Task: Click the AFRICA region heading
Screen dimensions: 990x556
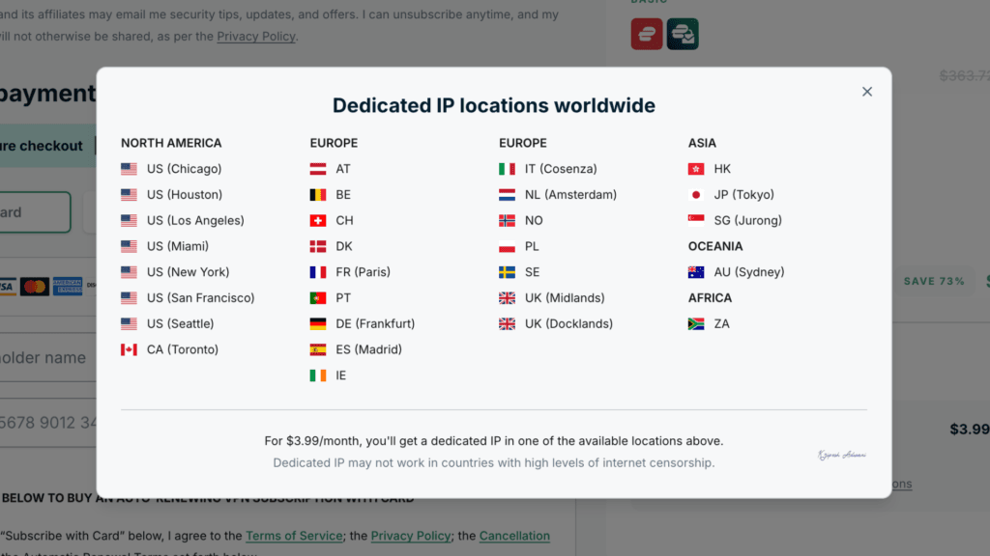Action: click(710, 298)
